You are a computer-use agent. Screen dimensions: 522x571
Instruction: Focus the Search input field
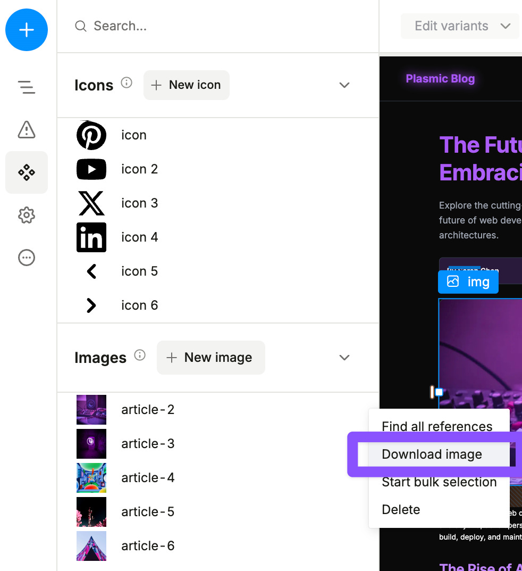click(218, 26)
